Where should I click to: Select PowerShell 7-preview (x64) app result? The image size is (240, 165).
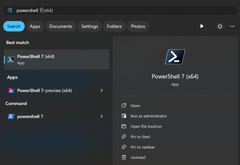point(56,90)
